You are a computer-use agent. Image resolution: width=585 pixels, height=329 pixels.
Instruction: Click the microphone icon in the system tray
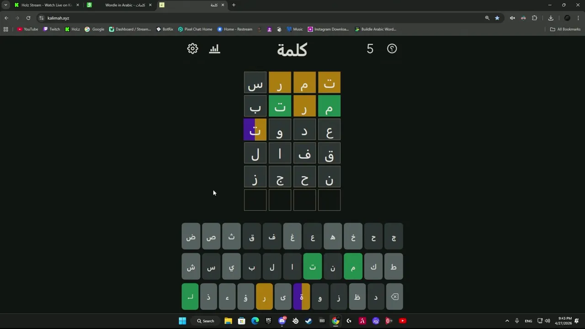click(517, 321)
